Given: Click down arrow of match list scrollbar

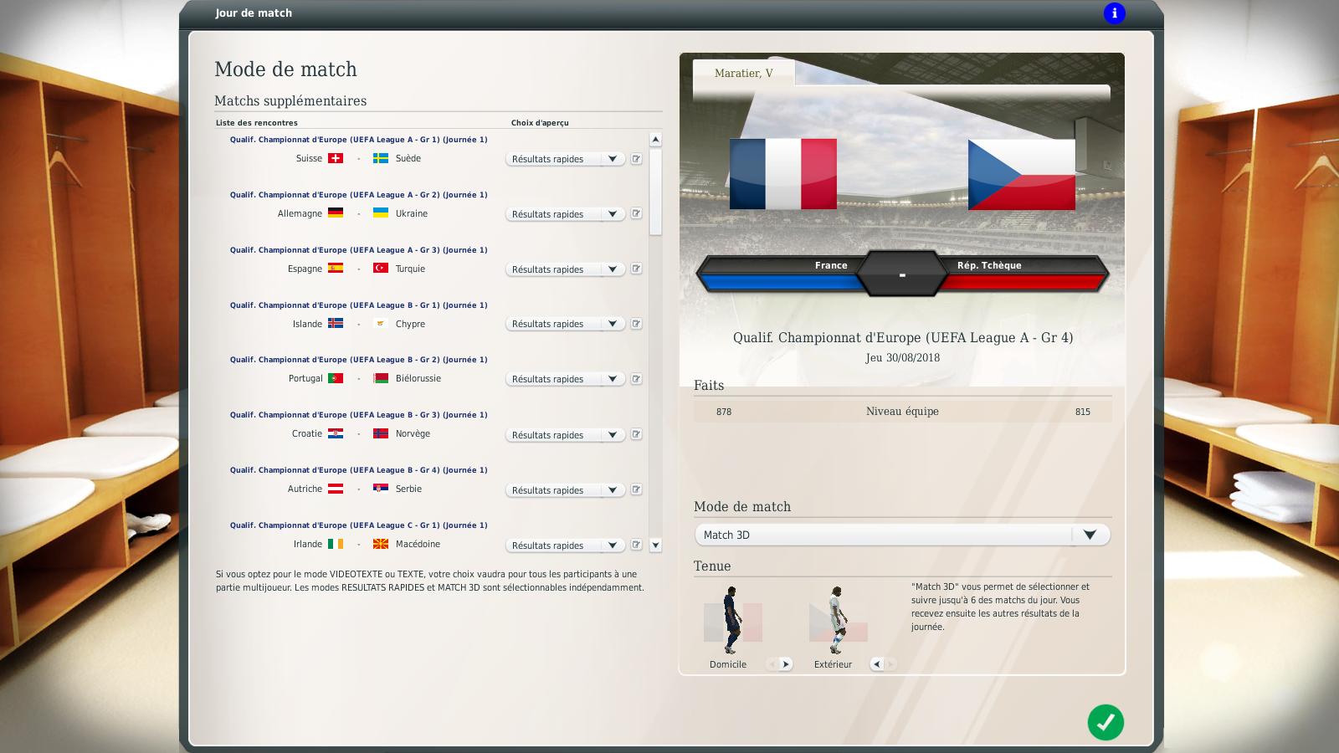Looking at the screenshot, I should pos(655,545).
